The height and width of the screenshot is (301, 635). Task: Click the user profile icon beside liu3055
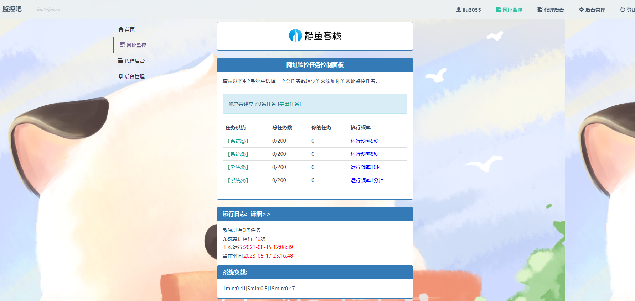coord(458,10)
